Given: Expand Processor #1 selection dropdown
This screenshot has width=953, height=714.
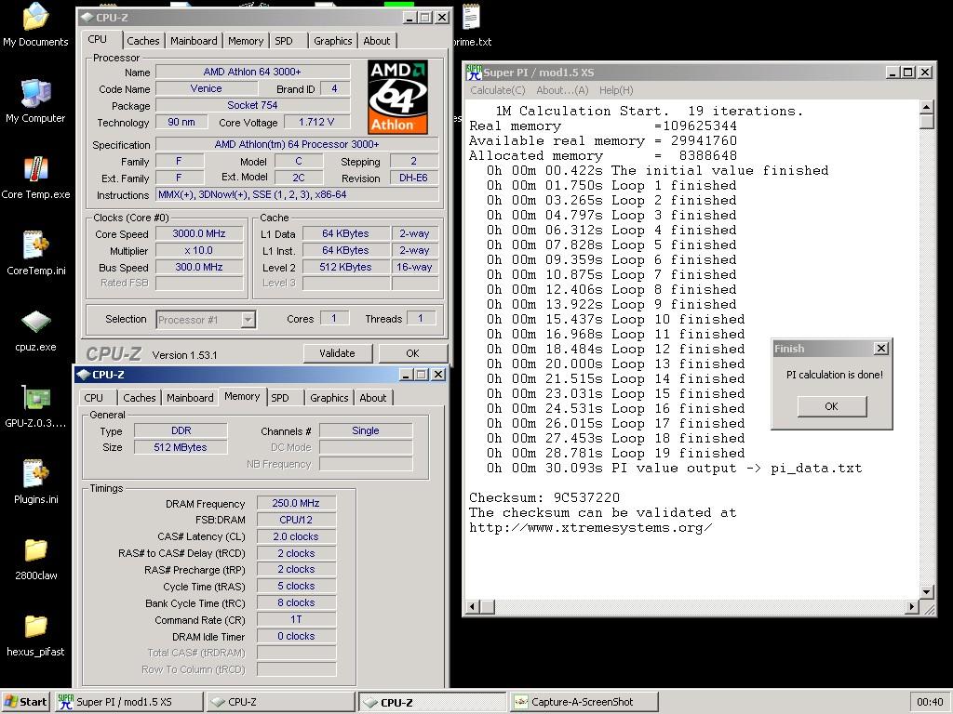Looking at the screenshot, I should click(248, 320).
